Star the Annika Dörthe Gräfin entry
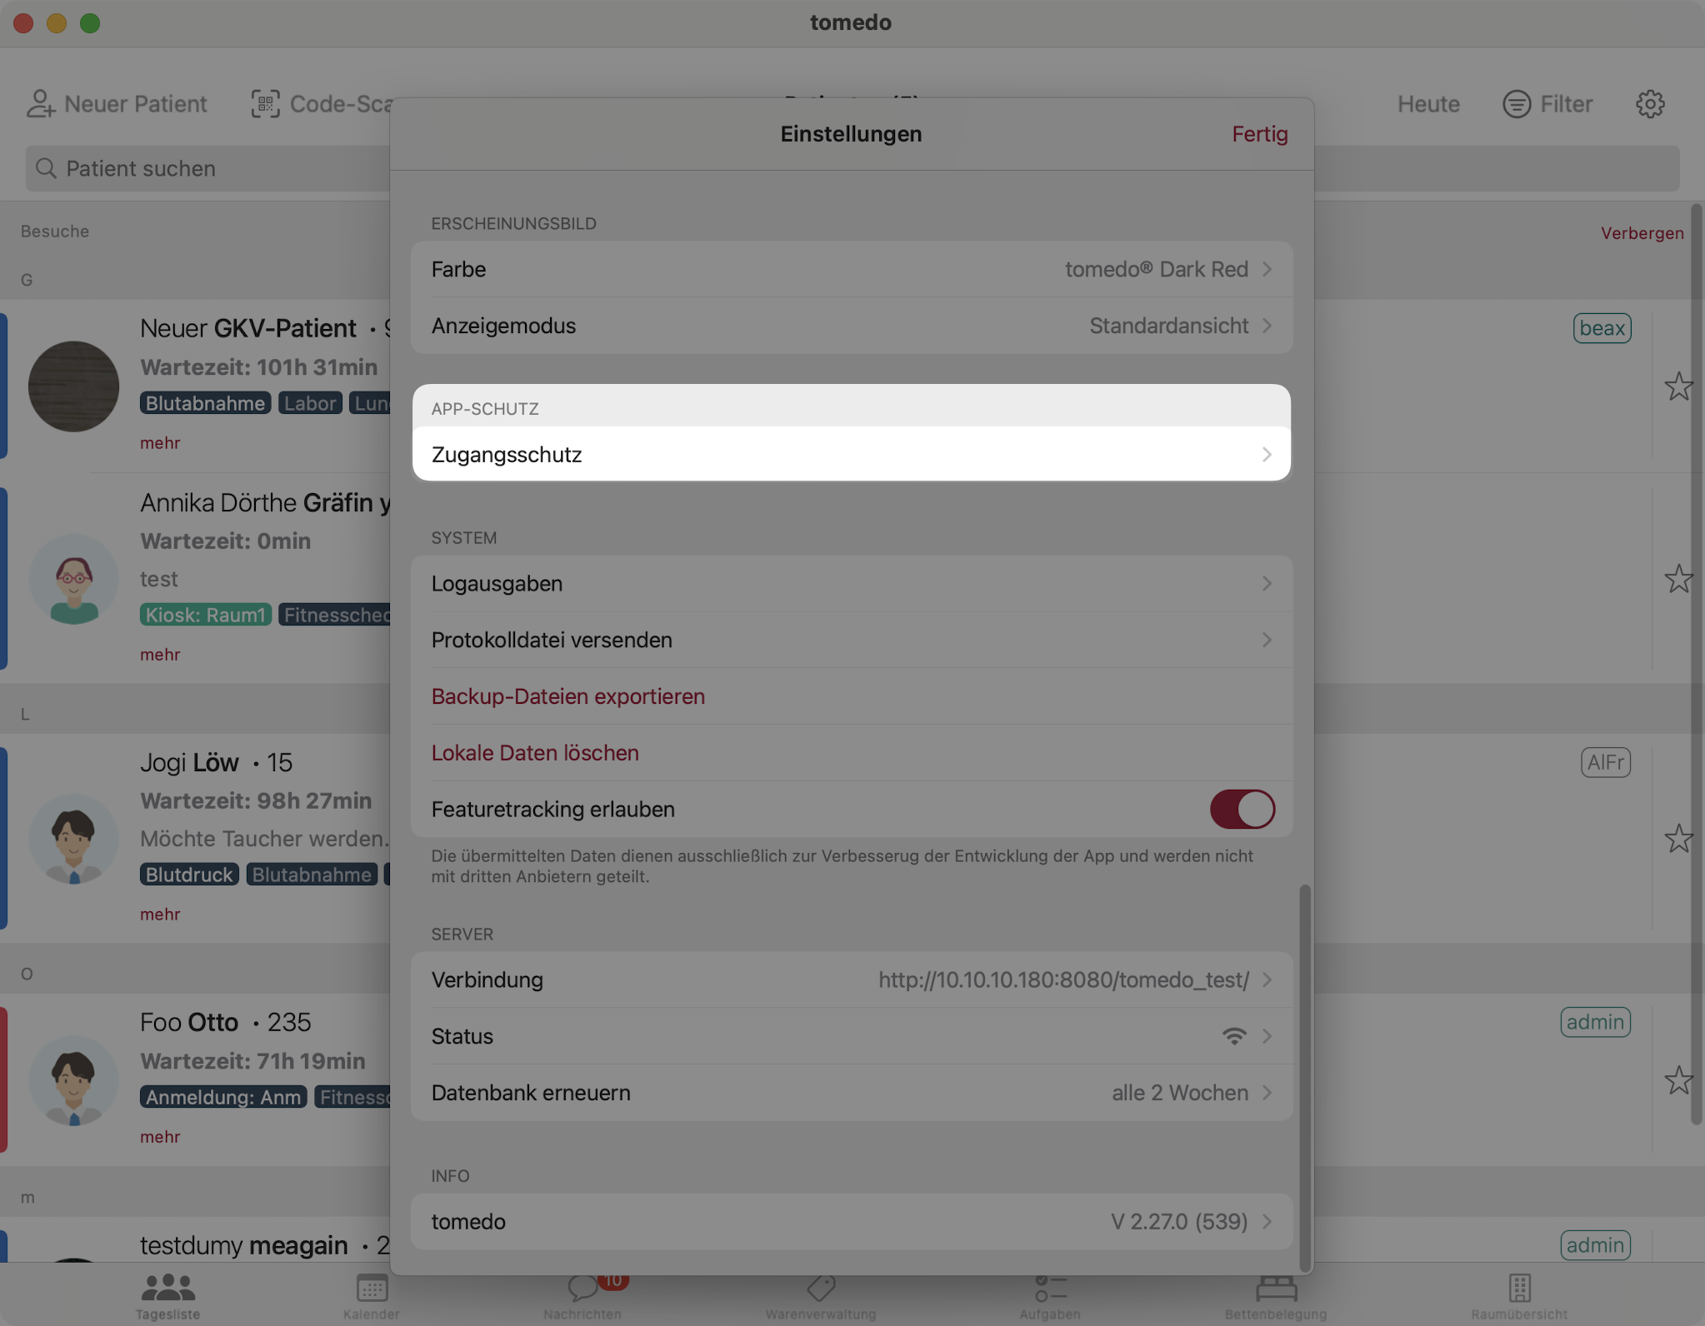Image resolution: width=1705 pixels, height=1326 pixels. pos(1678,579)
